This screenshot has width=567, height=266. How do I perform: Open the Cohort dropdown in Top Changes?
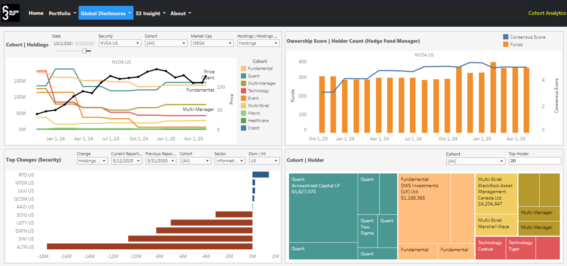pyautogui.click(x=195, y=161)
